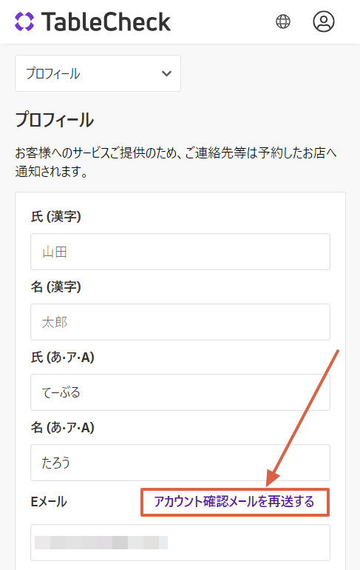Click the large プロフィール page heading
360x570 pixels.
55,120
